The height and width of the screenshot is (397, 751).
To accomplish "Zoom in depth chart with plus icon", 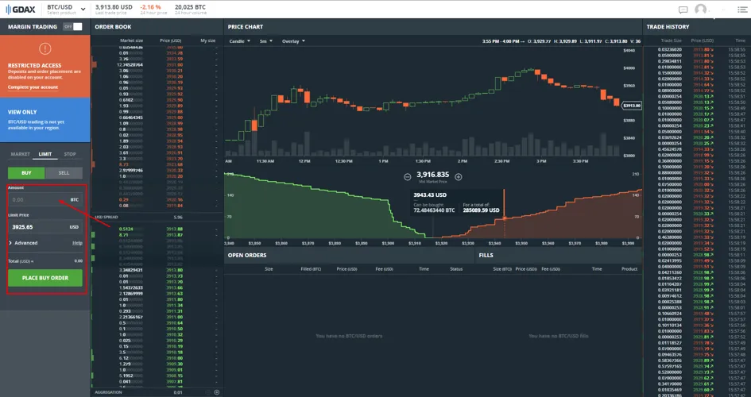I will pos(459,177).
